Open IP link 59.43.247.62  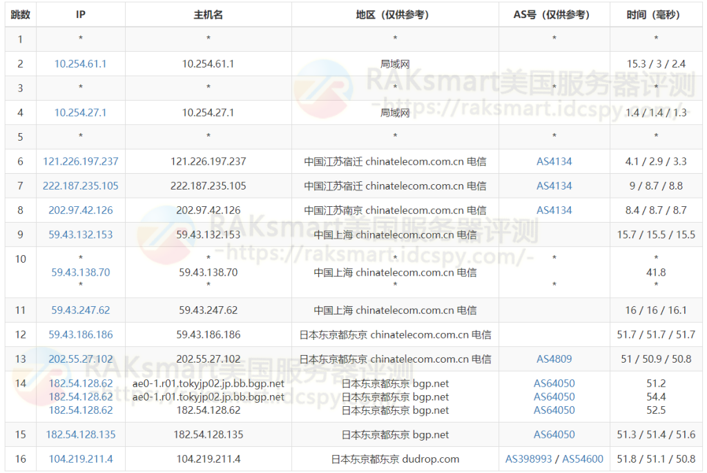[x=80, y=310]
